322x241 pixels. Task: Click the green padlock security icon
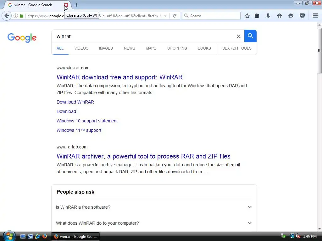pos(21,16)
